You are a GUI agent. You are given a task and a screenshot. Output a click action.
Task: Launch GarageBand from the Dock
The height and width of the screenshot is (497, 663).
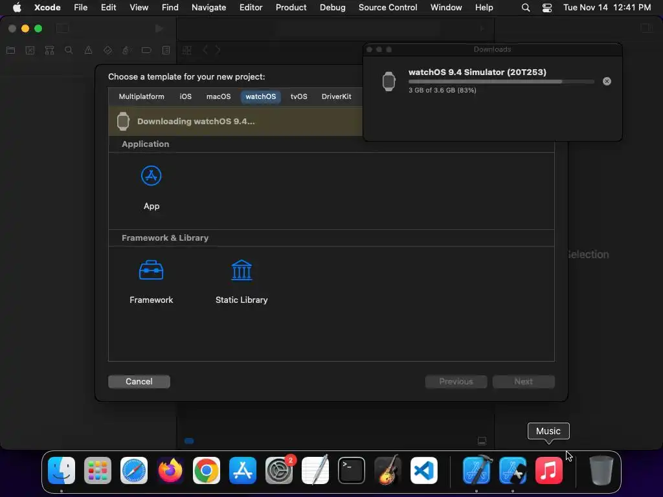[388, 470]
